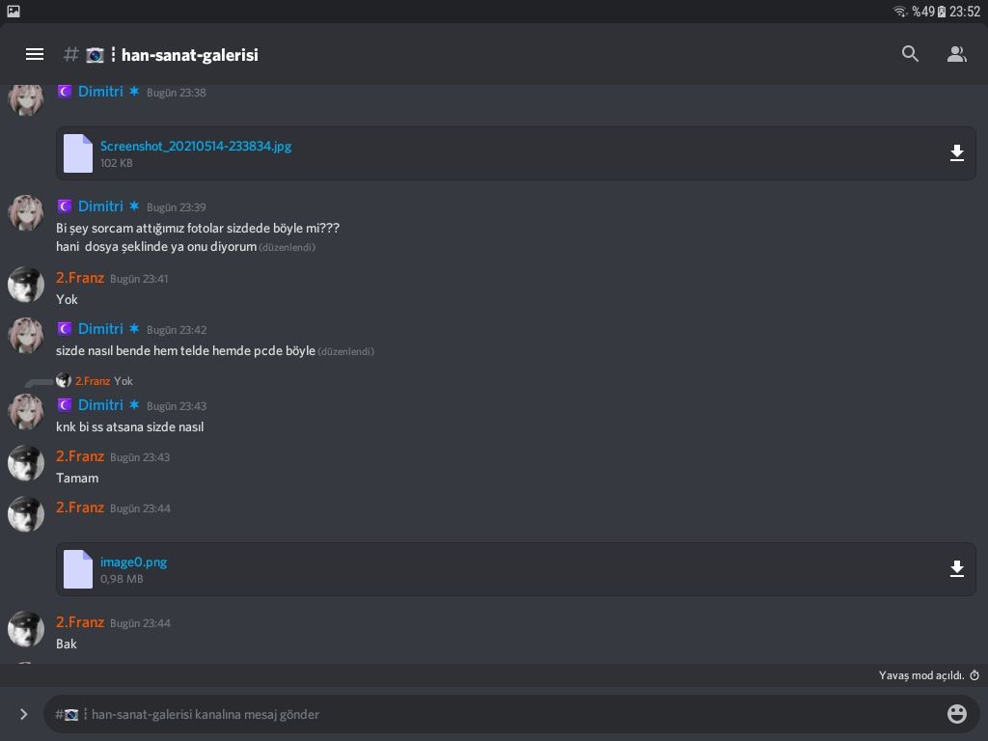Viewport: 988px width, 741px height.
Task: Download the Screenshot_20210514-233834.jpg attachment
Action: click(956, 153)
